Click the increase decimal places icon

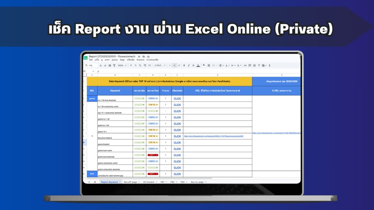tap(145, 65)
